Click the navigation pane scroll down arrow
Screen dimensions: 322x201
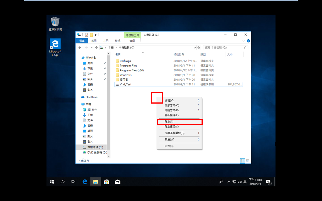[109, 157]
